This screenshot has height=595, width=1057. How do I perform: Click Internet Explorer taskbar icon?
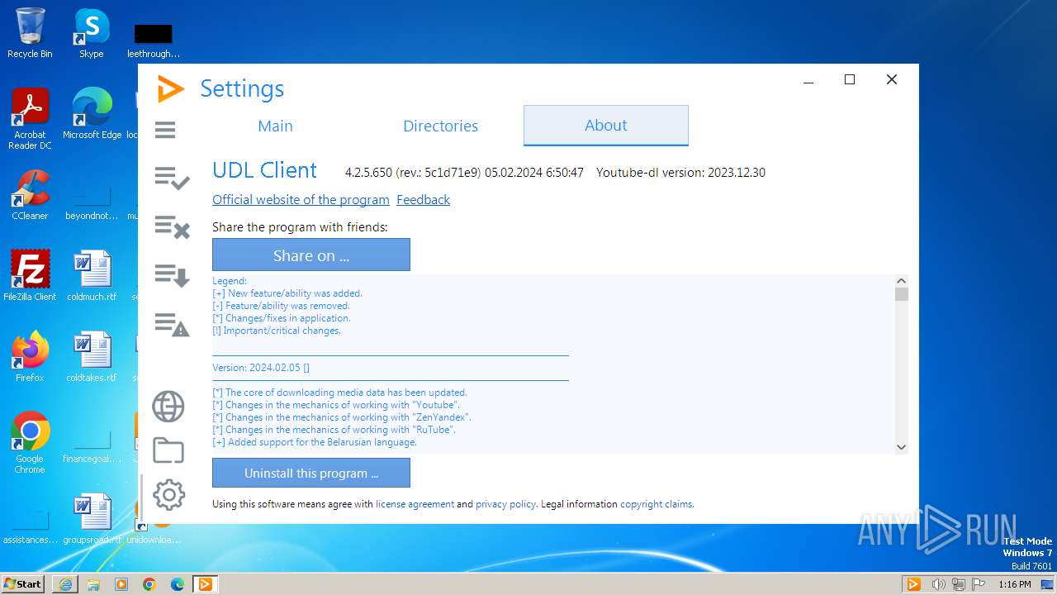[65, 584]
